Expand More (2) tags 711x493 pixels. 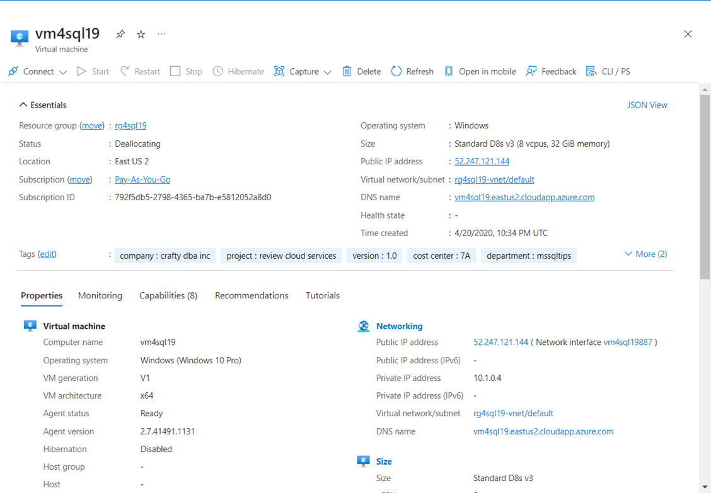[x=645, y=254]
